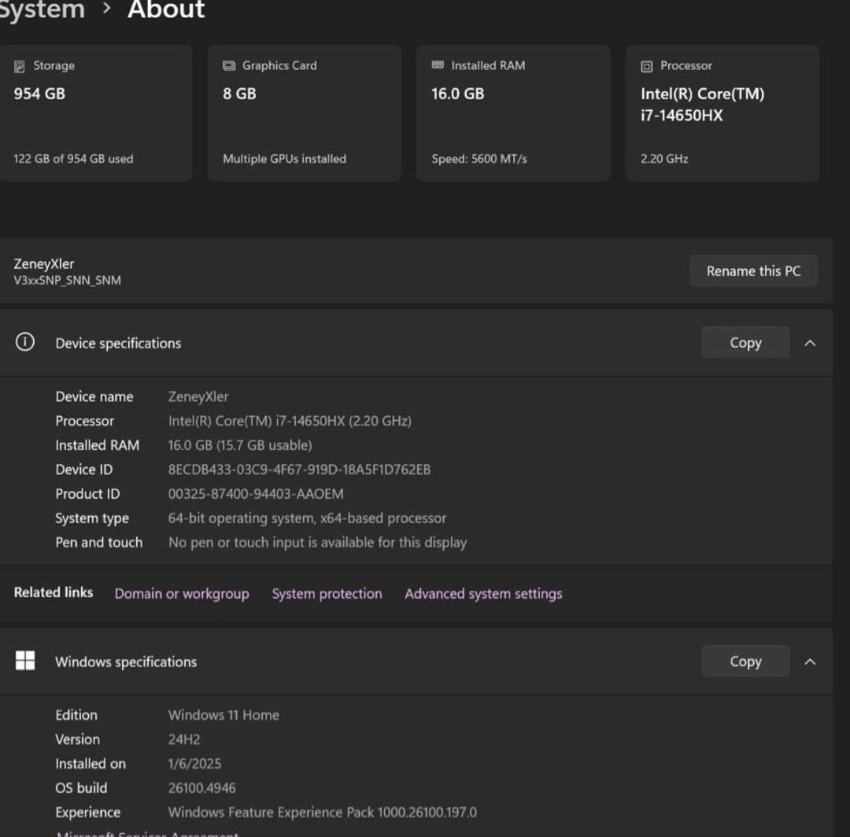
Task: Click the Windows Feature Experience Pack value
Action: coord(323,813)
